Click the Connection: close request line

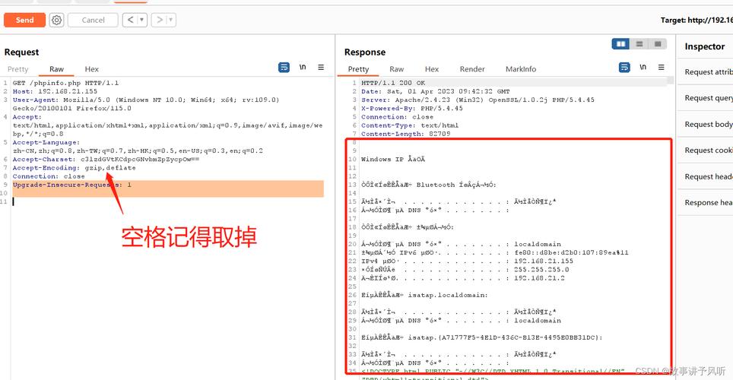click(x=49, y=176)
